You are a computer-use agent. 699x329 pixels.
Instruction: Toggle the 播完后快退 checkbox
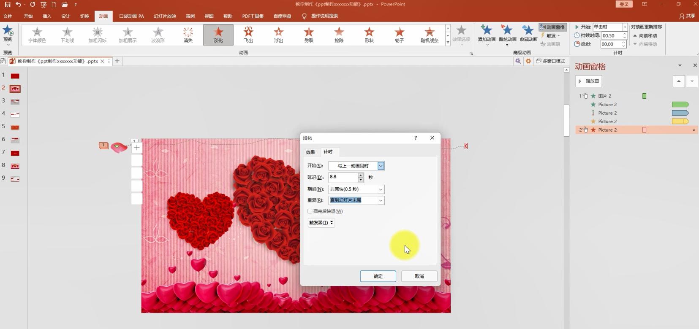tap(310, 211)
